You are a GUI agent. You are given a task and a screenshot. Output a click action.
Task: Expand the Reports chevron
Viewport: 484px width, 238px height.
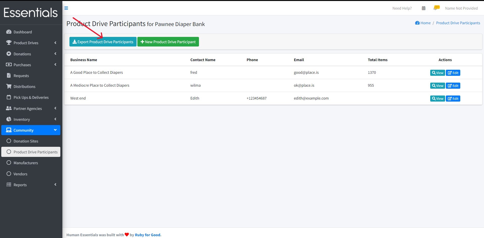[55, 184]
